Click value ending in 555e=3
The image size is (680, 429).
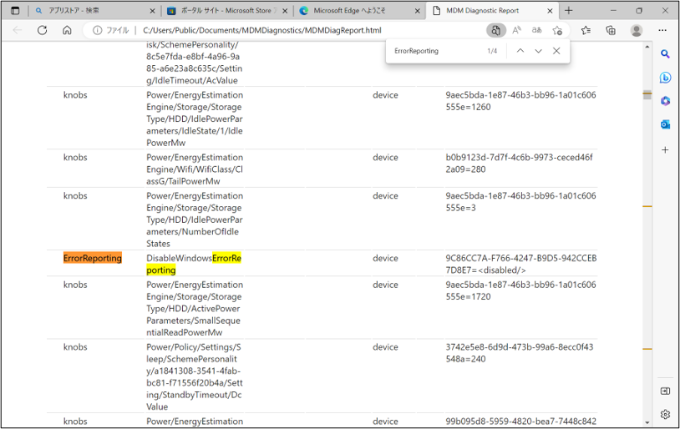[520, 202]
